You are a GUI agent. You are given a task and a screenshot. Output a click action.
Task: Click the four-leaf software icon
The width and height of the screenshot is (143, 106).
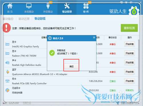coord(86,6)
